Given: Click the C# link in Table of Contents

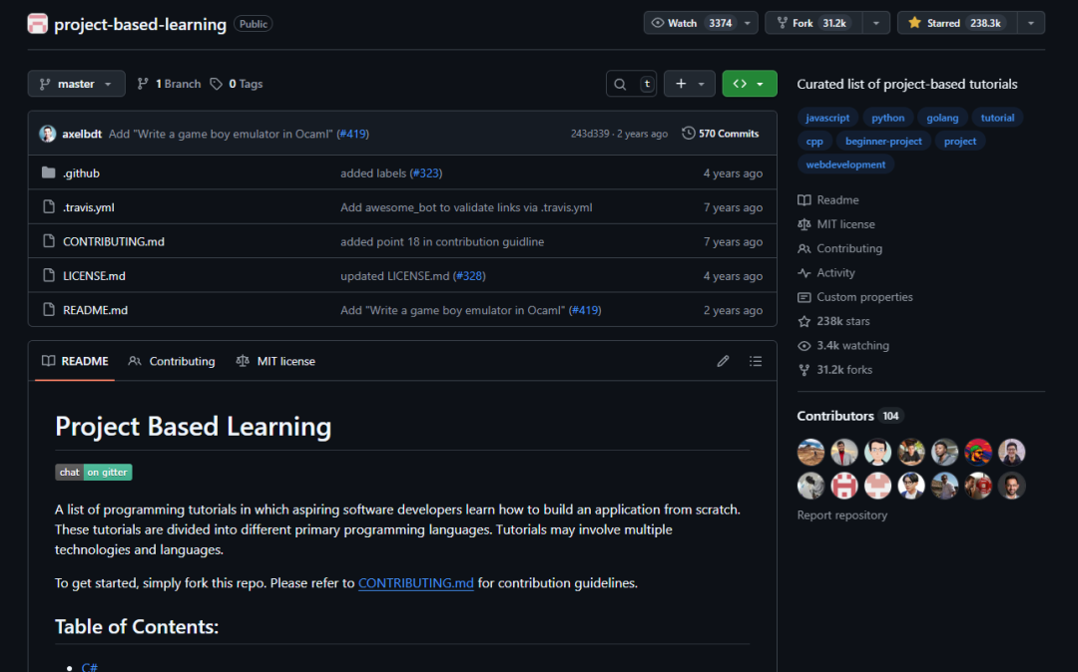Looking at the screenshot, I should click(90, 667).
